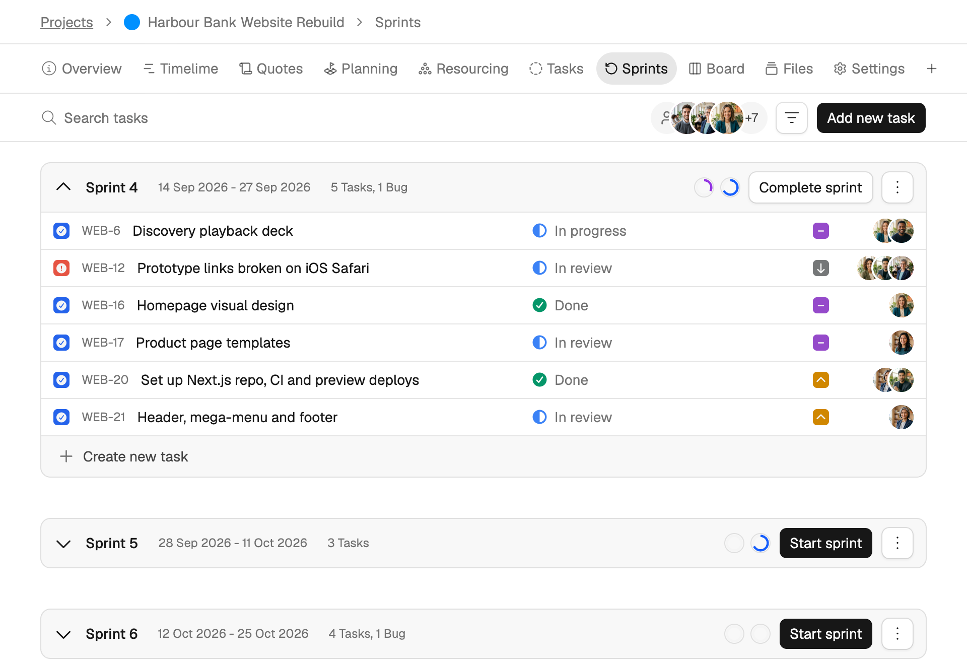Open the Board tab
This screenshot has height=662, width=967.
(717, 69)
